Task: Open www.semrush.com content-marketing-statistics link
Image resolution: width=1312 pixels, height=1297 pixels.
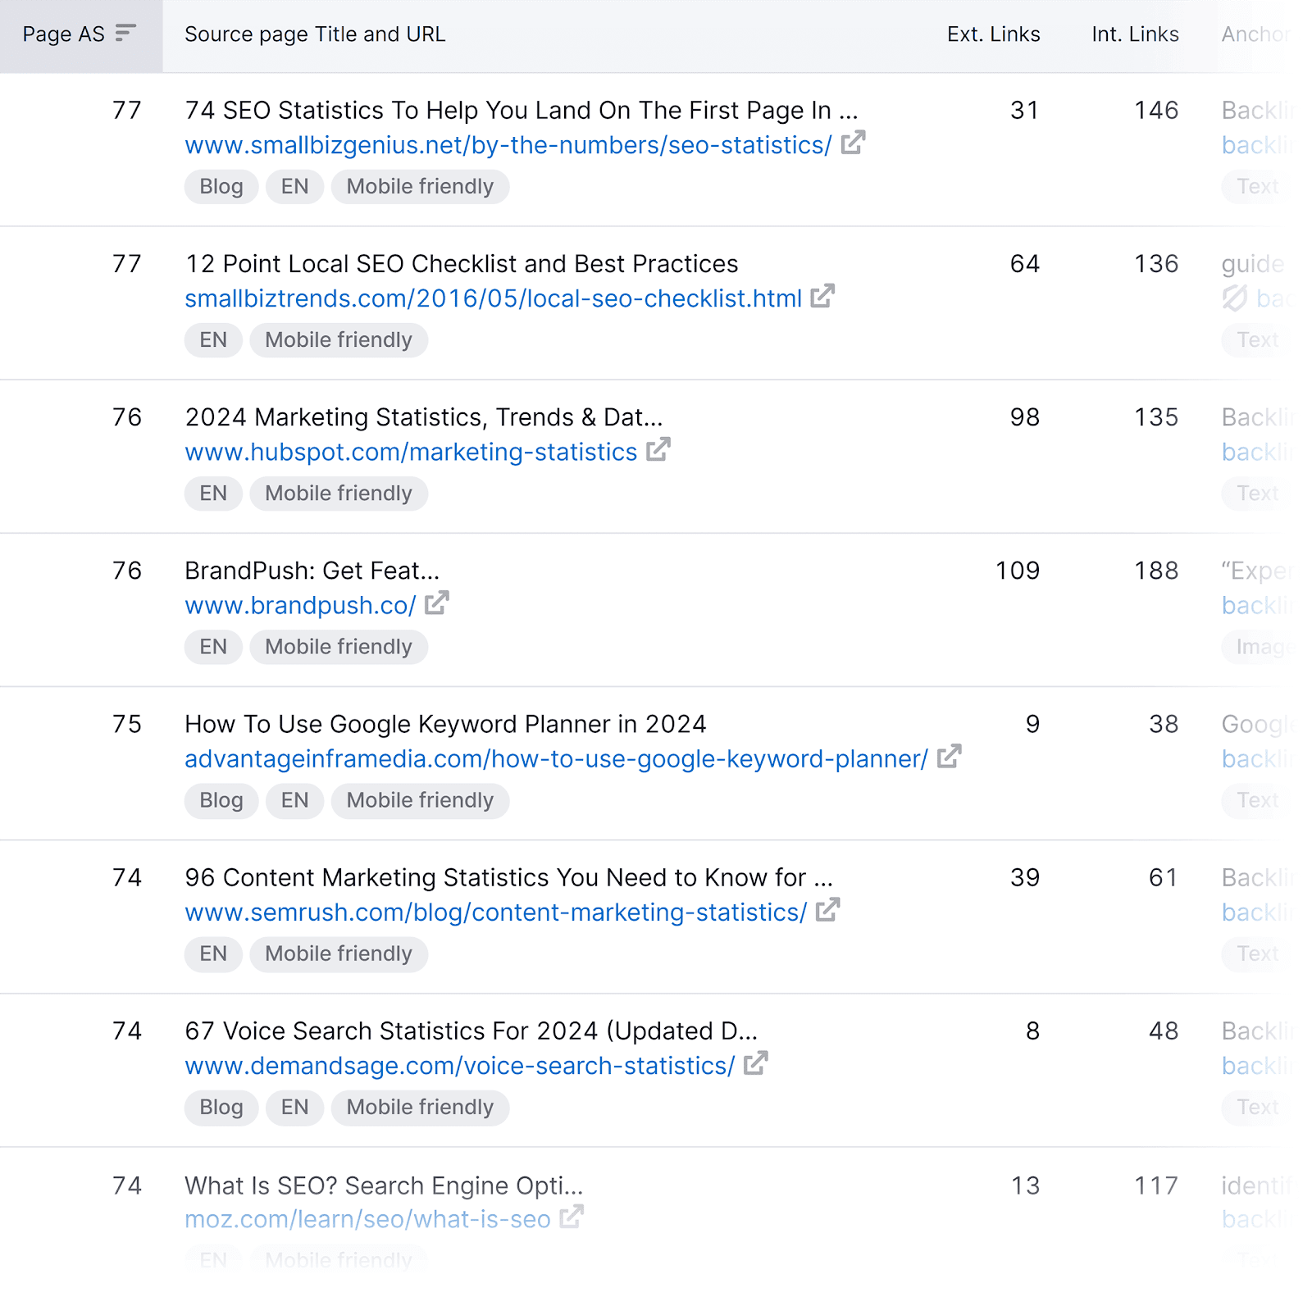Action: (496, 912)
